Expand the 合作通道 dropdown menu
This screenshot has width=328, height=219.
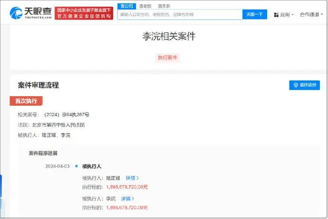311,15
